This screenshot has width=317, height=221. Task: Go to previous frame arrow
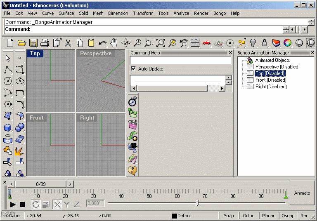pos(12,184)
